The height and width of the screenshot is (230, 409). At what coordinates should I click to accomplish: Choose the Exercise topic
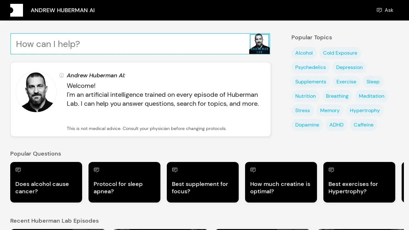pos(346,82)
